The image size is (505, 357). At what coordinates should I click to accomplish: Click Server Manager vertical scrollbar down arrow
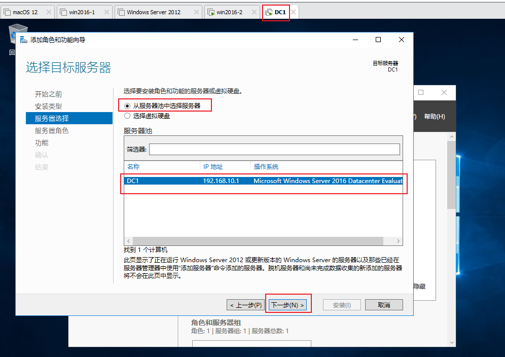(x=452, y=342)
